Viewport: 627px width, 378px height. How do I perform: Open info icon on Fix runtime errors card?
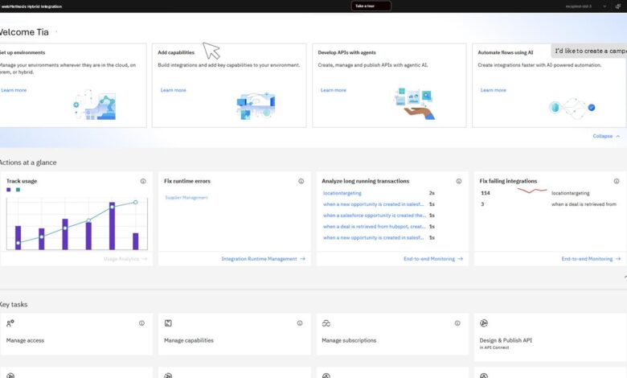[301, 182]
